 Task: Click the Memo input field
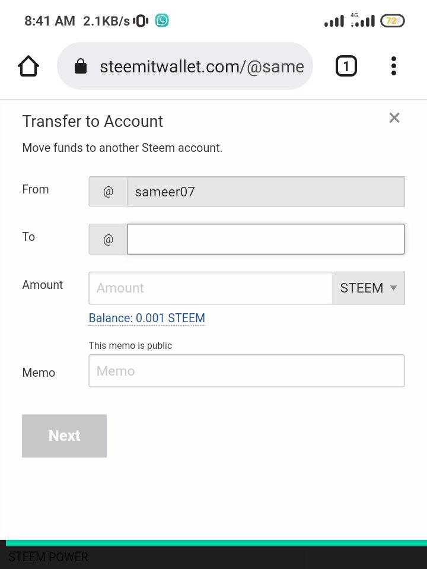[247, 371]
